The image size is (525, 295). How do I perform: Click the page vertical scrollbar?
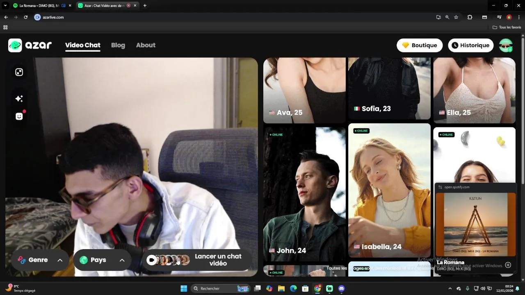[x=523, y=111]
